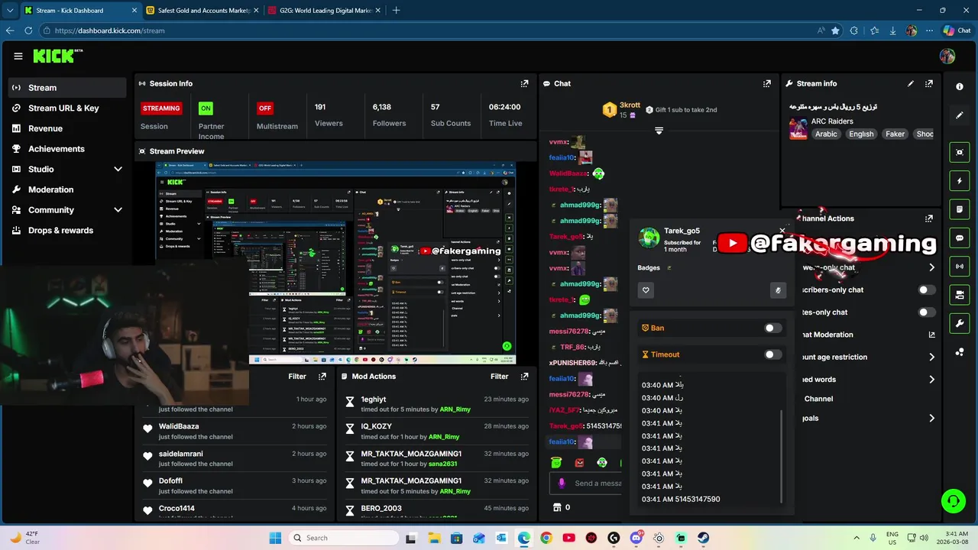
Task: Filter the activity feed list
Action: [297, 377]
